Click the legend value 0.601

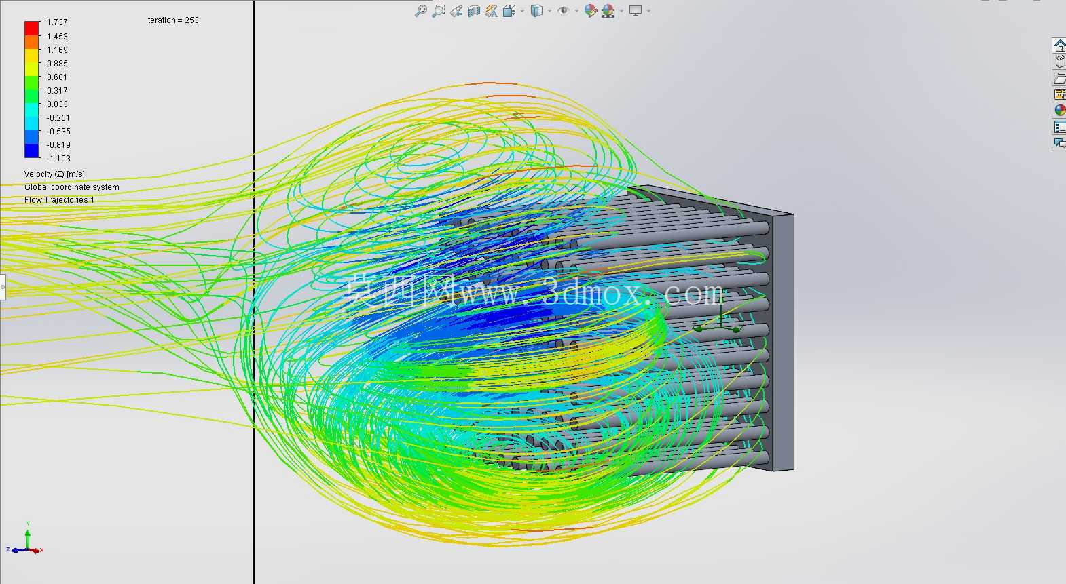tap(57, 77)
